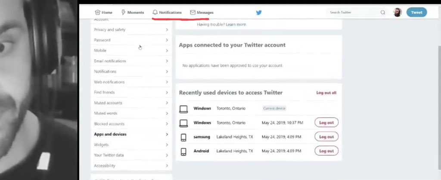The image size is (441, 180).
Task: Click chevron next to Accessibility
Action: tap(167, 166)
